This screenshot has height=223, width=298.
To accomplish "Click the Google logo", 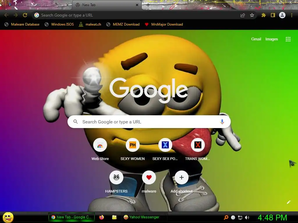I will 149,91.
